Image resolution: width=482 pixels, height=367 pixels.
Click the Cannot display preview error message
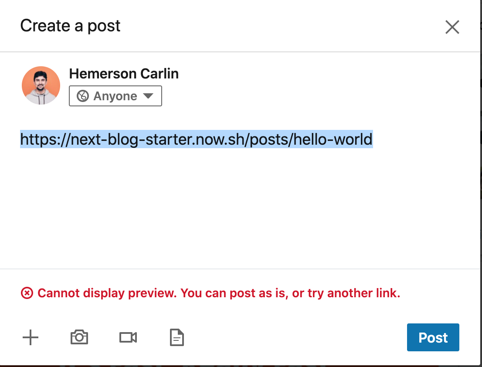219,293
